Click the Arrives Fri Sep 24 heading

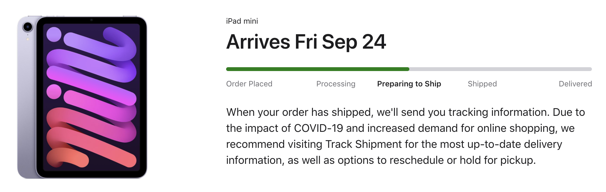pyautogui.click(x=306, y=42)
